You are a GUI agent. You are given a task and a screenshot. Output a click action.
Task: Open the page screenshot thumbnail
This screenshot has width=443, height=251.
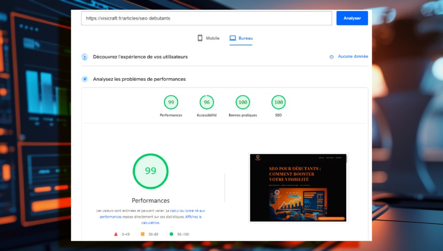pyautogui.click(x=298, y=188)
